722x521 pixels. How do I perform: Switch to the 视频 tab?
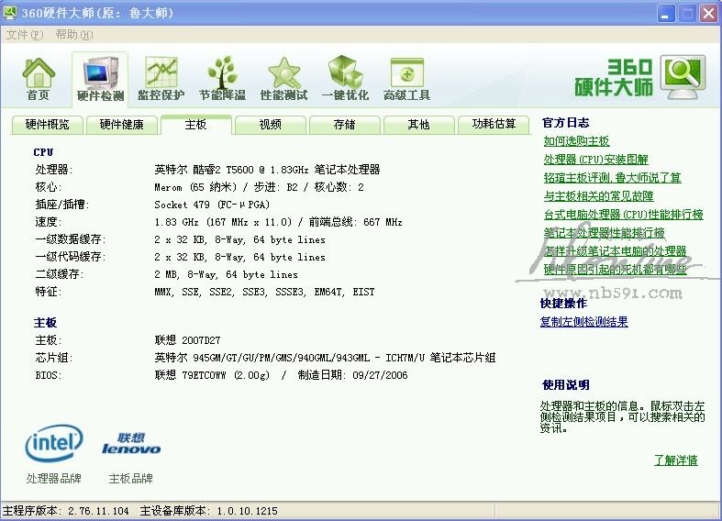click(271, 125)
